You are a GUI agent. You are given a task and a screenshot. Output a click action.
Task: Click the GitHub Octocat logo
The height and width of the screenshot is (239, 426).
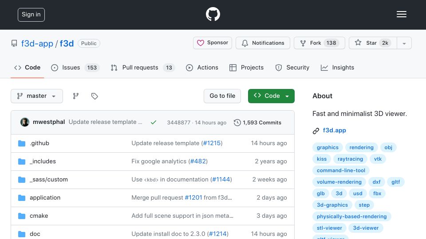213,14
